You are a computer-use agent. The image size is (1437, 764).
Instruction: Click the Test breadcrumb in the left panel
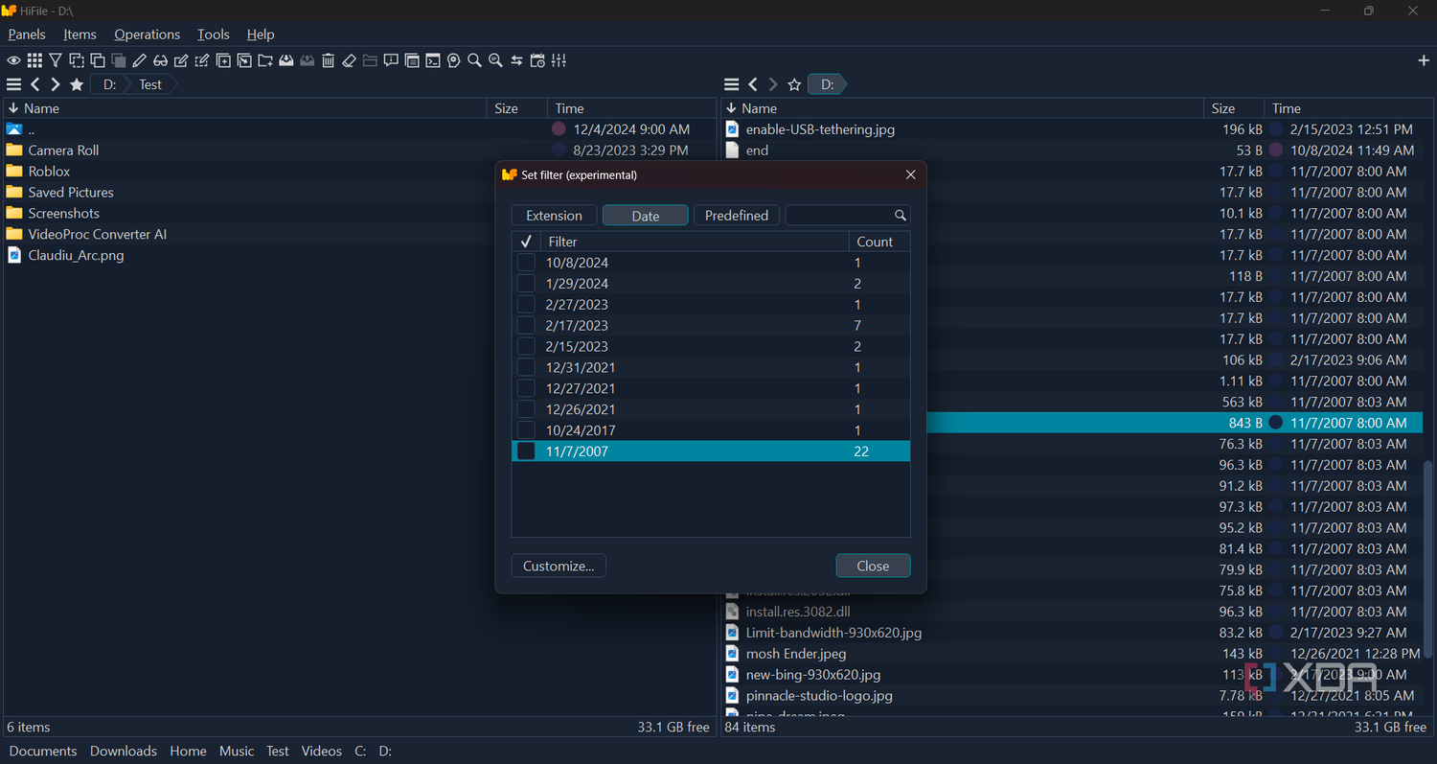(x=150, y=84)
